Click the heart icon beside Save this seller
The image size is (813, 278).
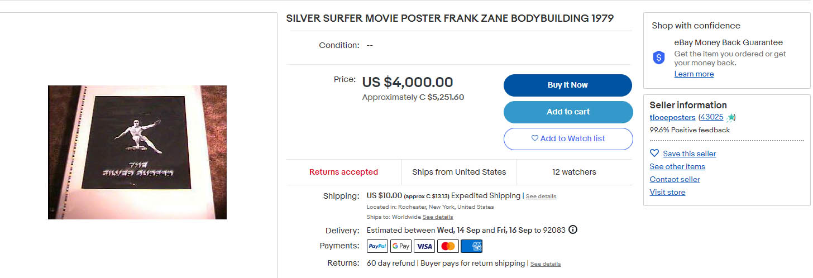(x=654, y=154)
